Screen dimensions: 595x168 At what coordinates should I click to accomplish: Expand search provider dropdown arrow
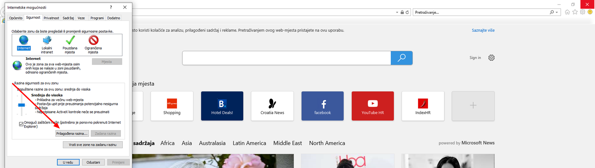(557, 12)
